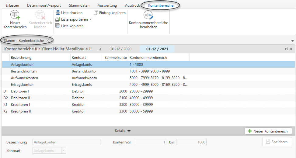
Task: Click the Liste drucken printer icon
Action: pos(58,13)
